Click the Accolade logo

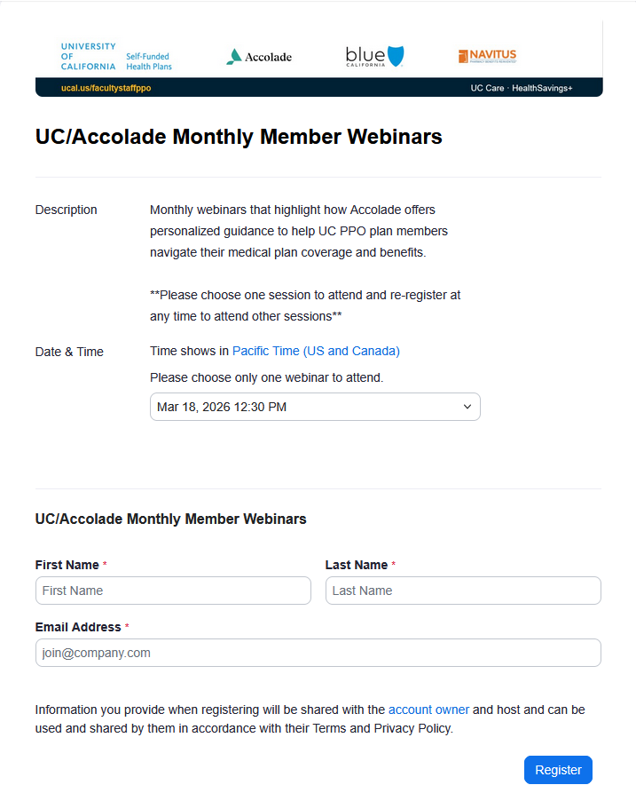pyautogui.click(x=258, y=57)
